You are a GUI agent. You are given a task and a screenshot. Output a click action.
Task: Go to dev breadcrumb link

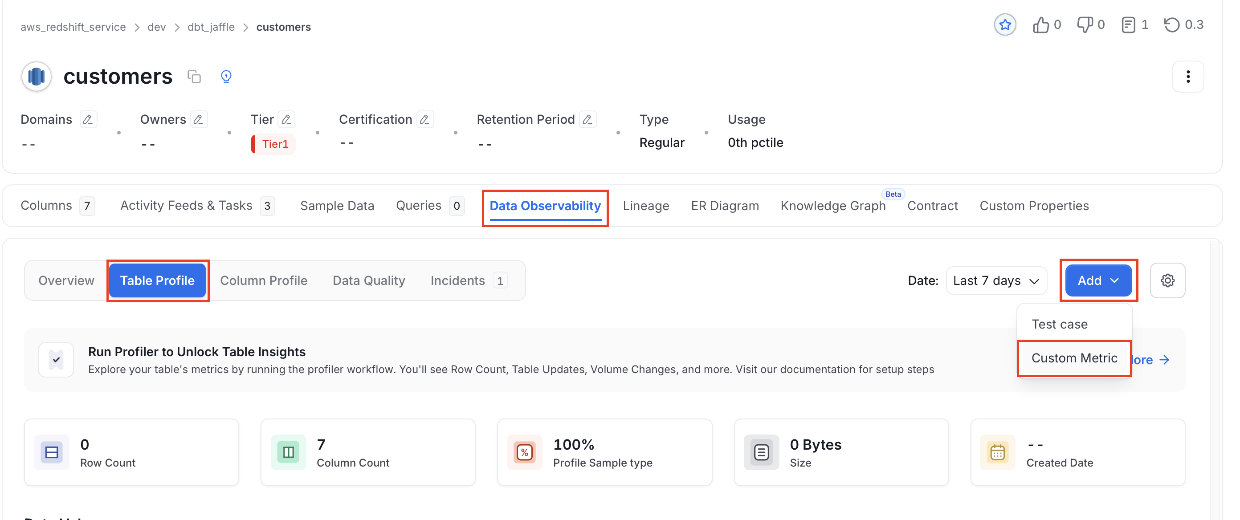tap(156, 27)
